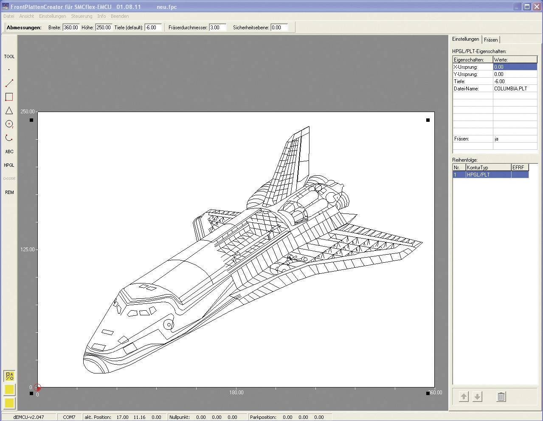Select the arc drawing tool
Viewport: 543px width, 421px height.
9,138
